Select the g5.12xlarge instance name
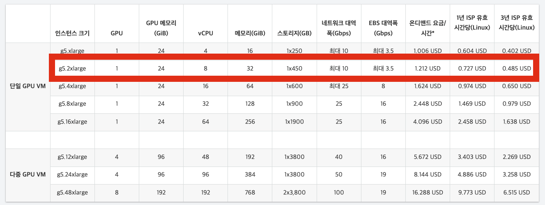 click(72, 157)
